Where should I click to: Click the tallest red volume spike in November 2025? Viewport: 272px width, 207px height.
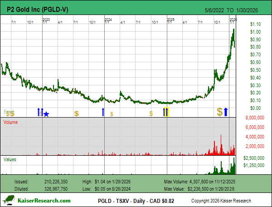coord(221,145)
